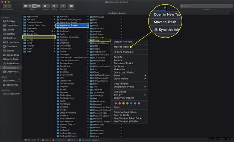Expand the Quick Actions submenu

point(129,79)
